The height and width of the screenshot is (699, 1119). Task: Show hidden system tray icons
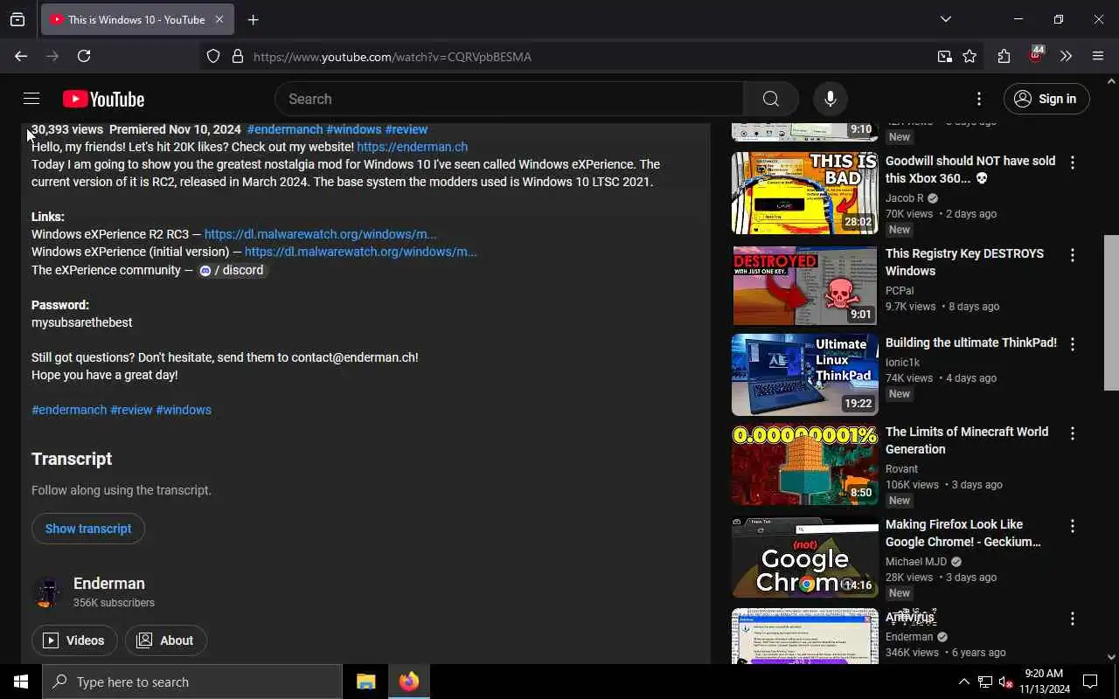click(x=963, y=682)
